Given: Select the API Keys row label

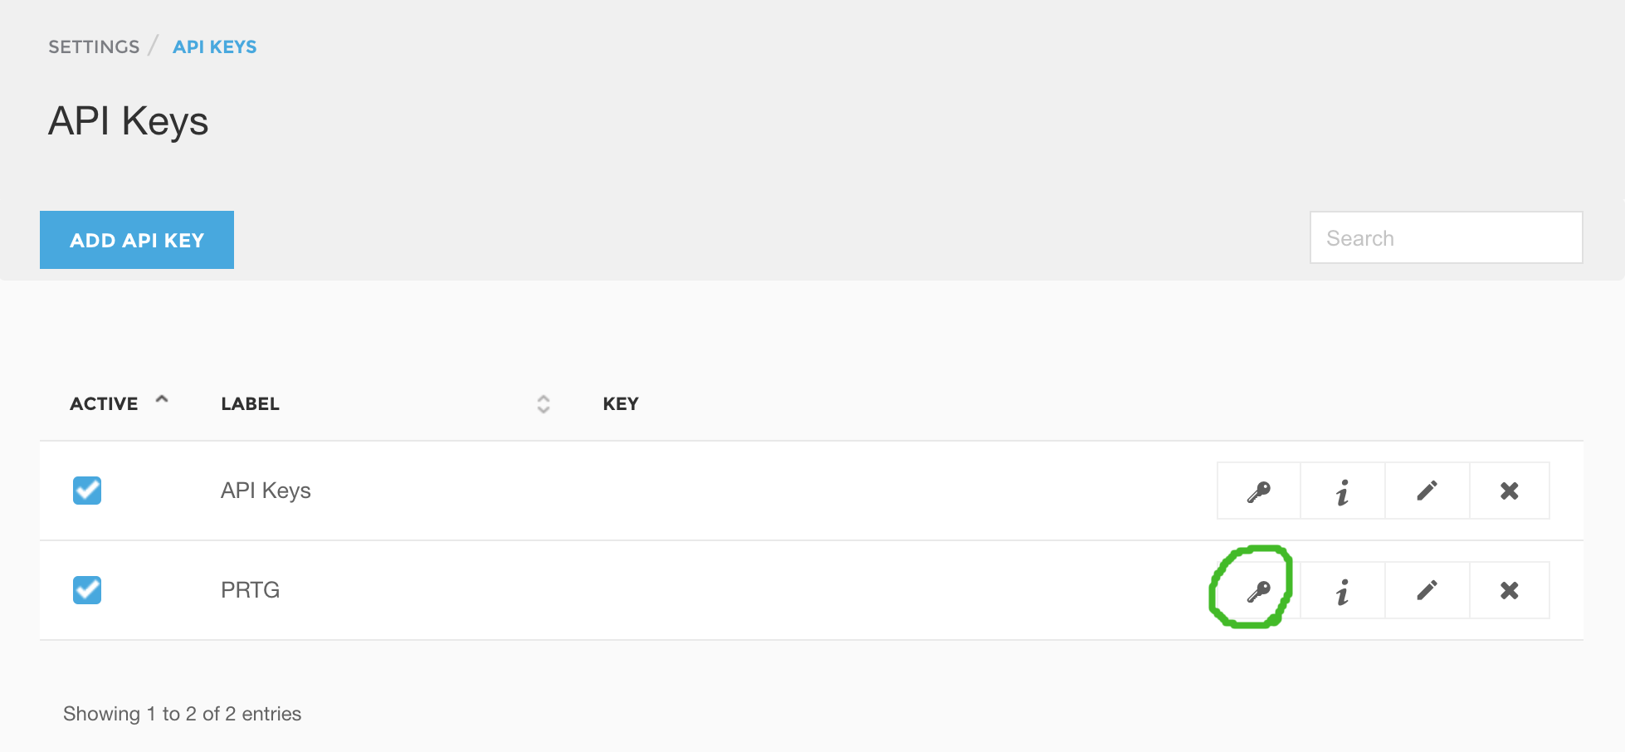Looking at the screenshot, I should coord(266,491).
